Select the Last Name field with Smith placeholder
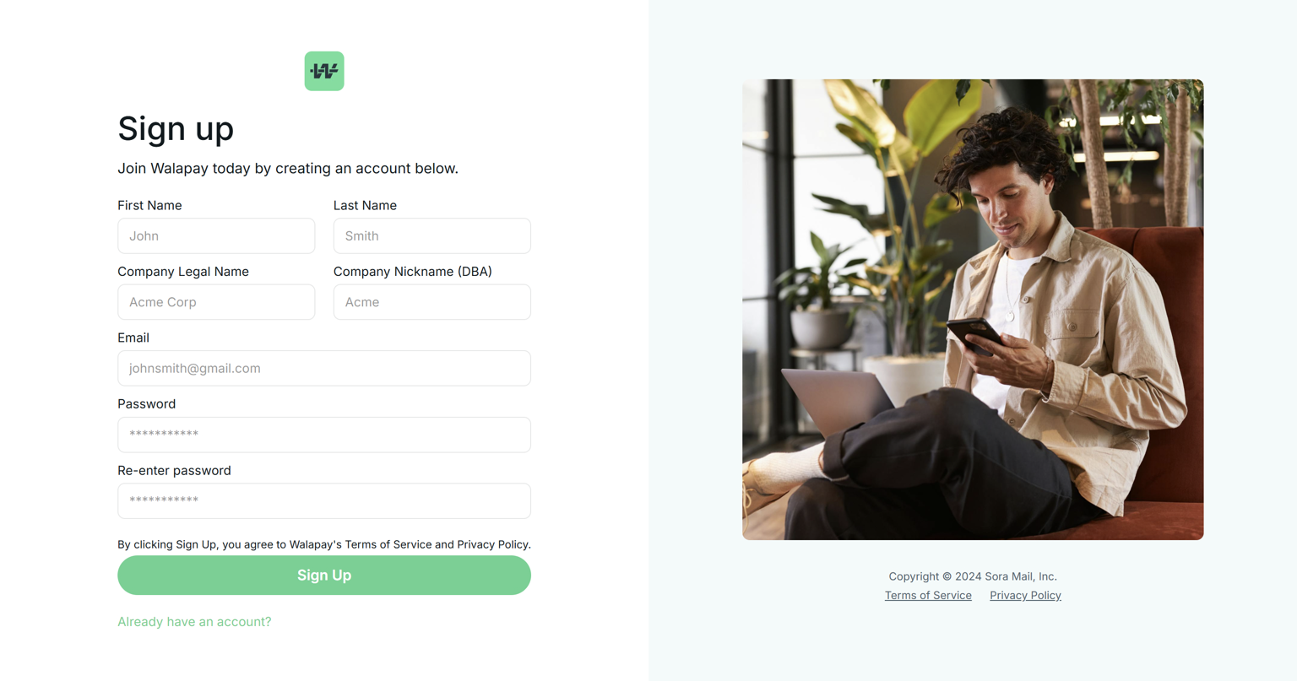The height and width of the screenshot is (681, 1297). point(432,236)
